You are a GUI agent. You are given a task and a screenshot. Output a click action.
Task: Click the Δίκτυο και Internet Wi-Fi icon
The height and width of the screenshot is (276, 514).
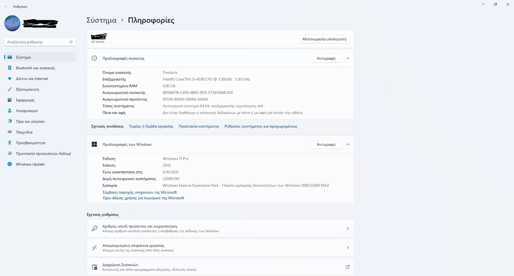[10, 79]
